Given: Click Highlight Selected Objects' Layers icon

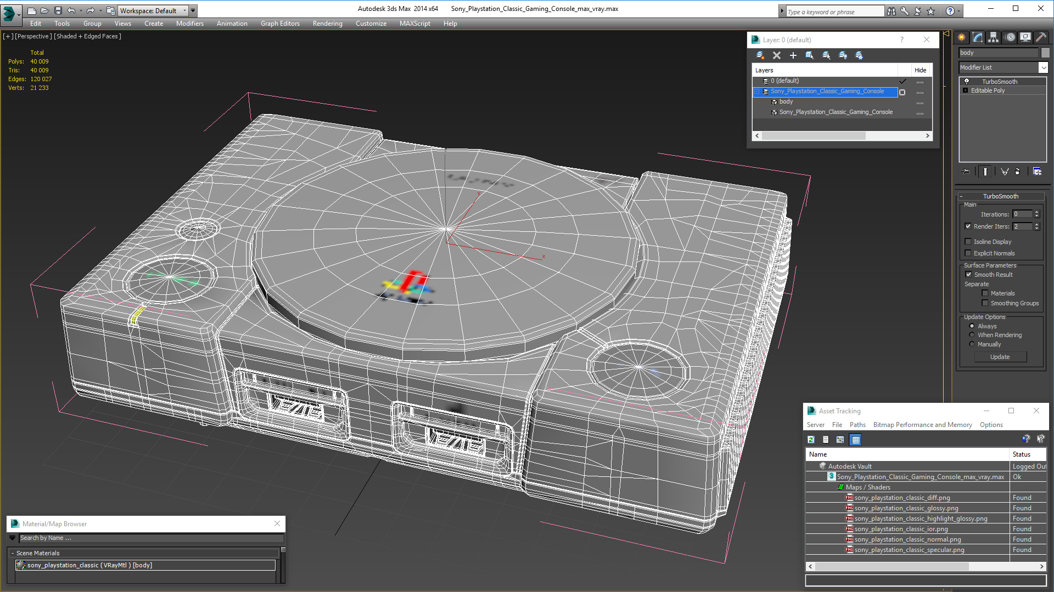Looking at the screenshot, I should click(x=826, y=55).
